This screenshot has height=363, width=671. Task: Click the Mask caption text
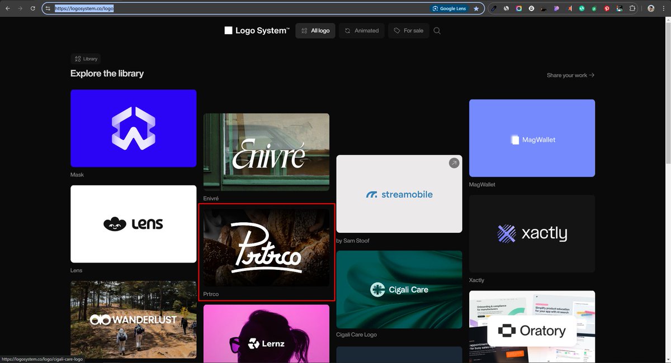(x=77, y=175)
